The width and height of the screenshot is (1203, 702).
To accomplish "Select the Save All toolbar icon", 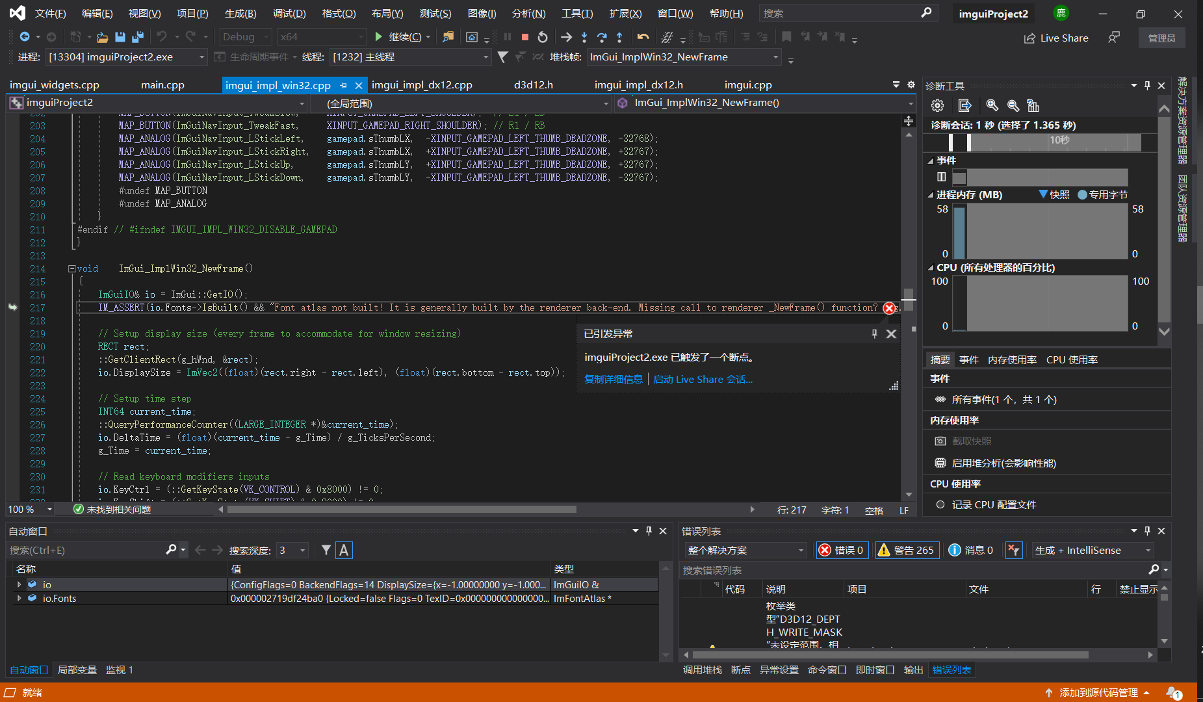I will 137,37.
